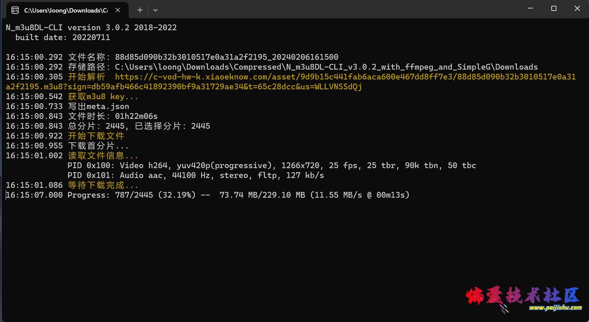Click the 文件时长 01h22m06s duration line
The image size is (589, 322).
(x=113, y=116)
